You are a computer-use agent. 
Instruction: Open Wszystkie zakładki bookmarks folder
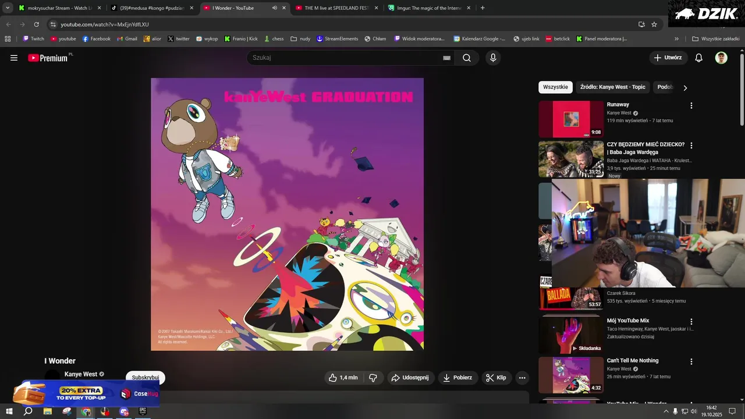[715, 39]
